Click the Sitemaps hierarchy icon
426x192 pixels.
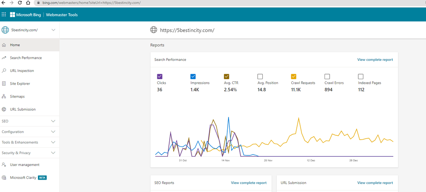point(4,97)
